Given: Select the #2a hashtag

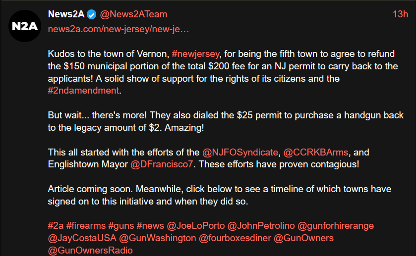Looking at the screenshot, I should pyautogui.click(x=55, y=226).
